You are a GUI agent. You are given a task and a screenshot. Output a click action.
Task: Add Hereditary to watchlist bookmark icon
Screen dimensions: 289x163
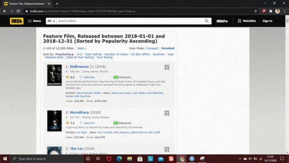[167, 113]
